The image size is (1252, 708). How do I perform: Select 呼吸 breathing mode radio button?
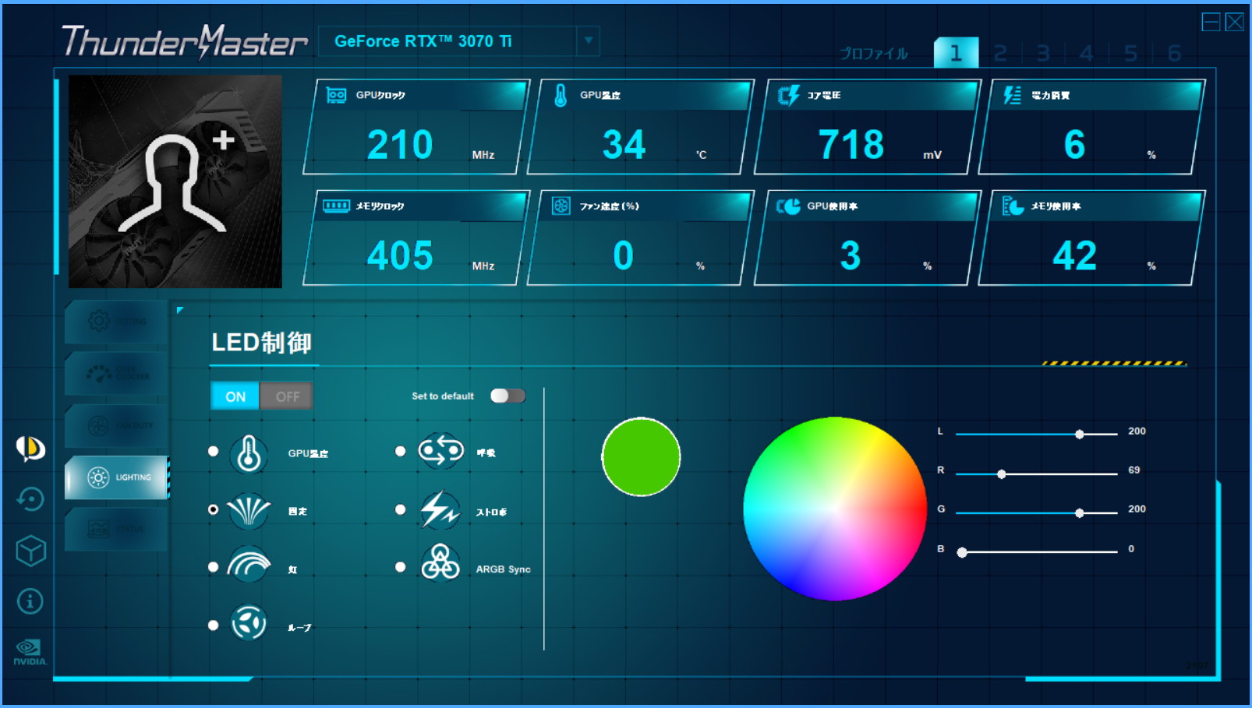[400, 451]
